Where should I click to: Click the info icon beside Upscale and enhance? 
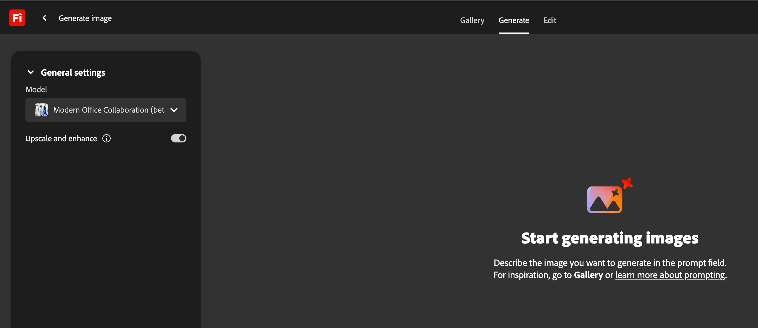[x=107, y=138]
